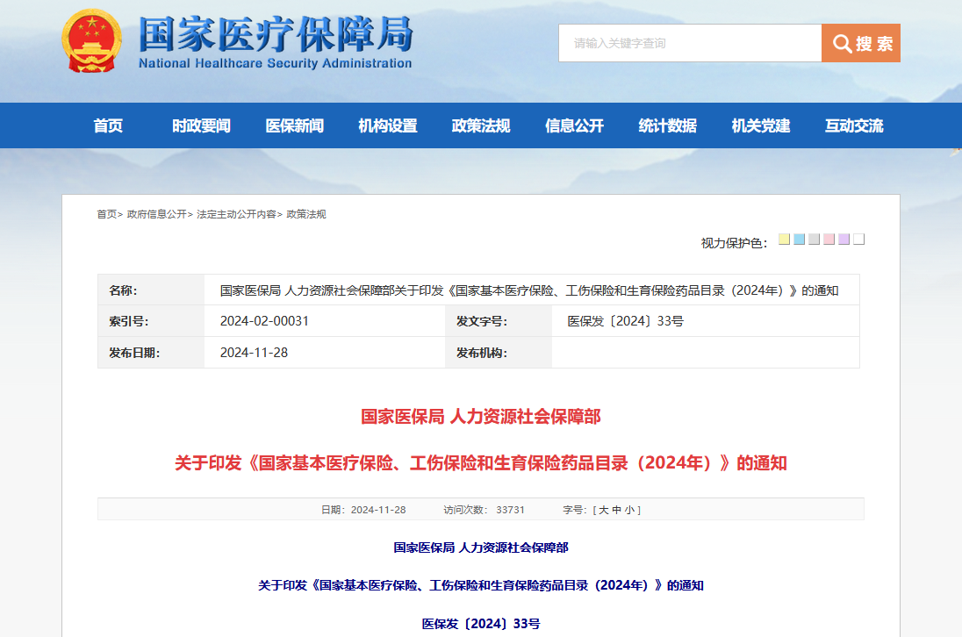Click the blue body line 关于印发…的通知
This screenshot has width=962, height=637.
(x=481, y=585)
